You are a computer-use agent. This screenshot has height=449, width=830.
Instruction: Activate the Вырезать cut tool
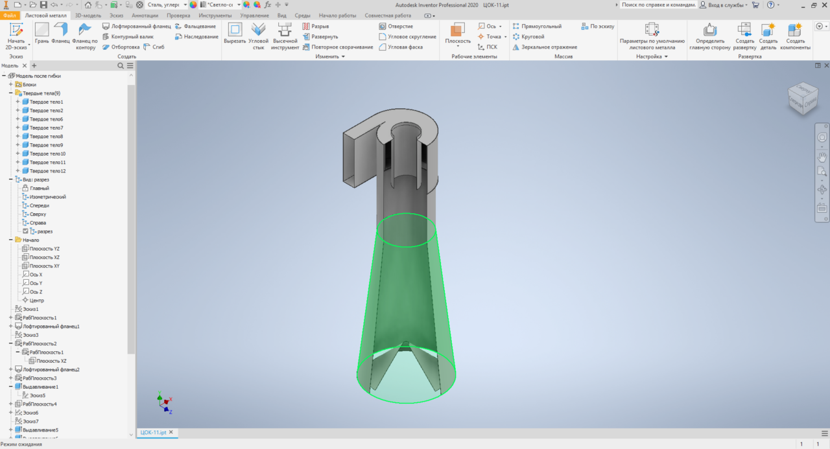(235, 36)
